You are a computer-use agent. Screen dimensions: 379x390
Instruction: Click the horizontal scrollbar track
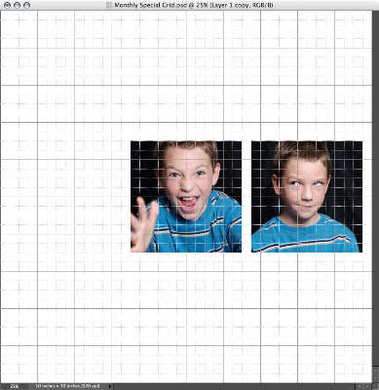233,386
